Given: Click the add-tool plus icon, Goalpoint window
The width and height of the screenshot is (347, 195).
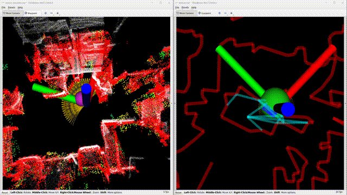Looking at the screenshot, I should click(219, 13).
